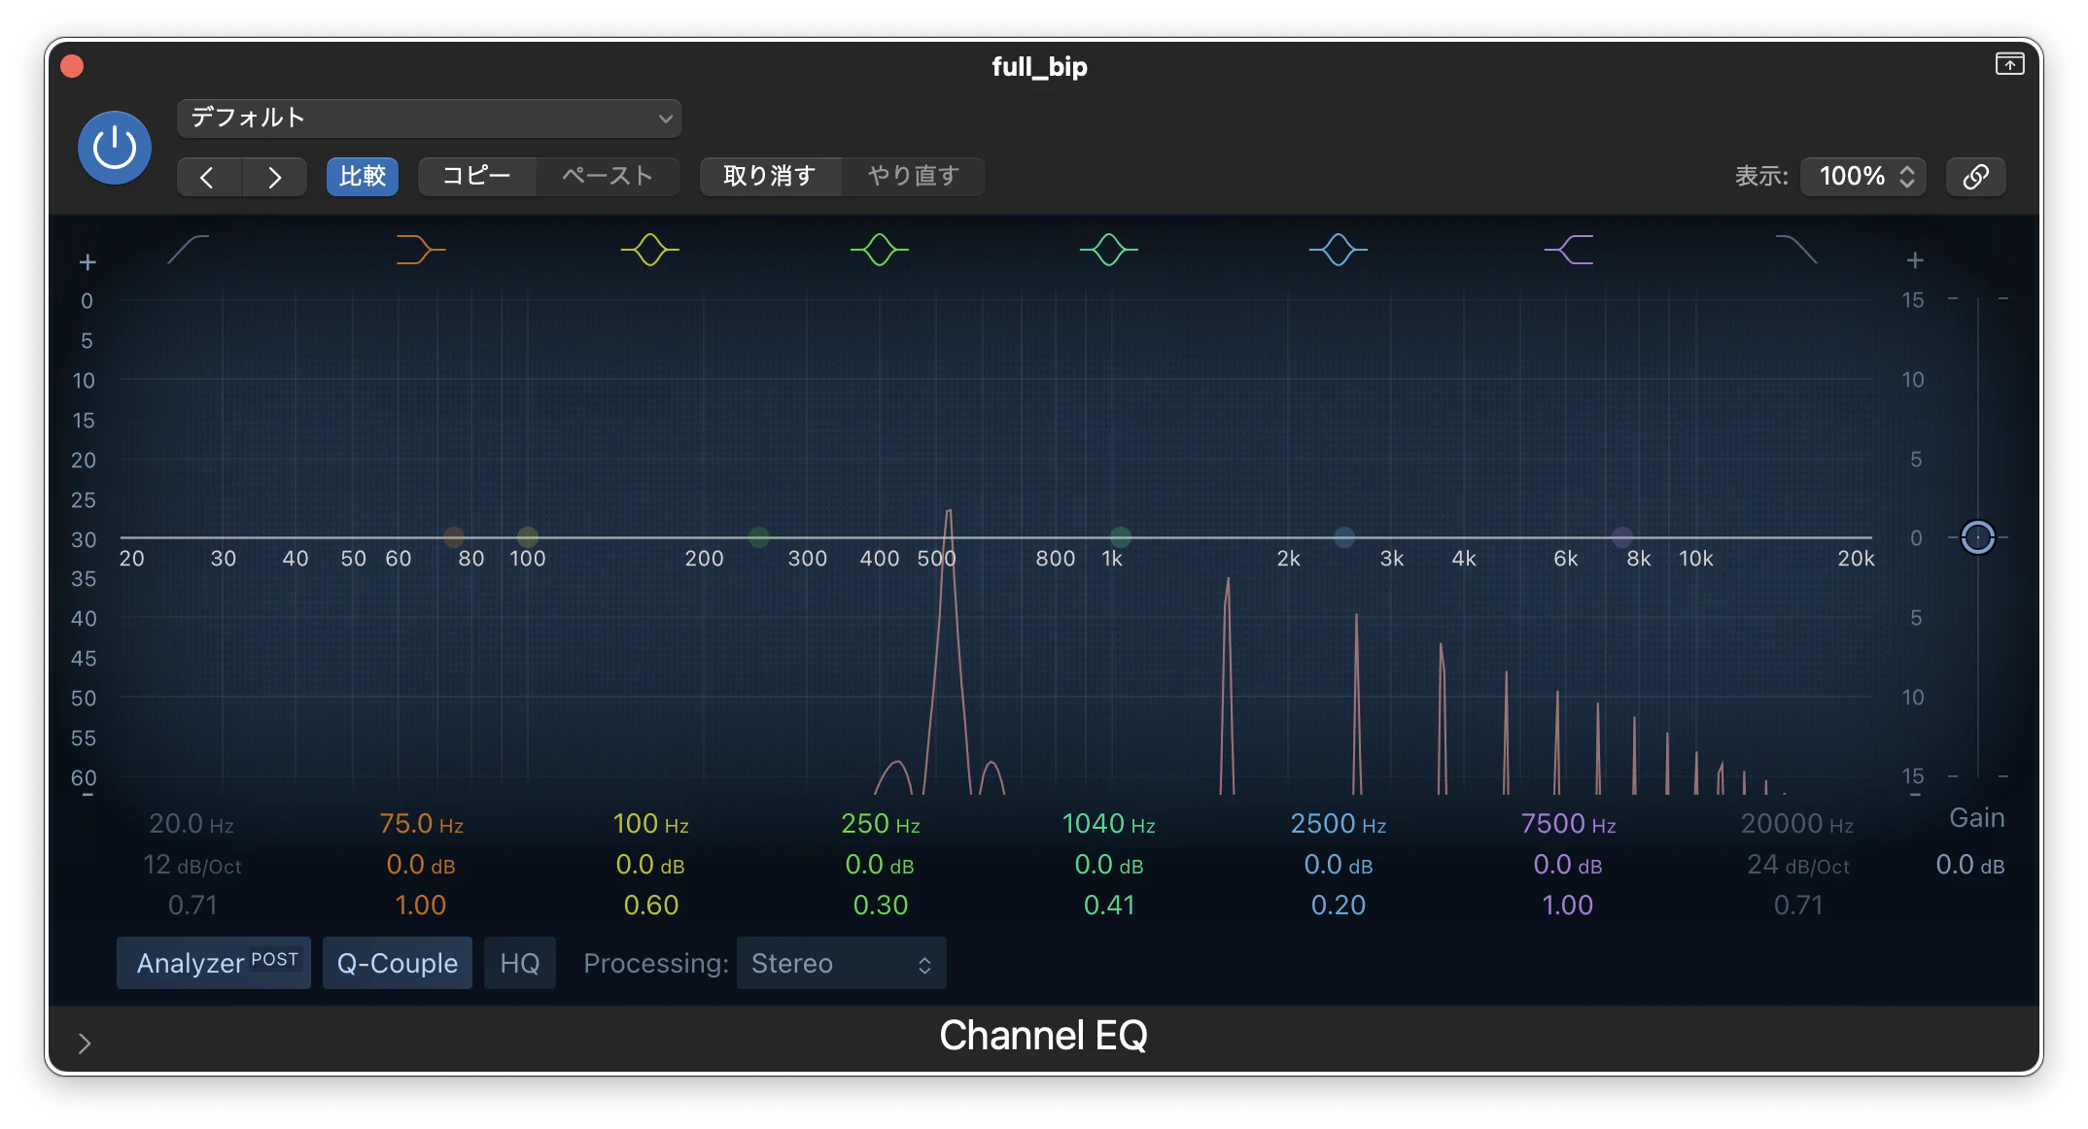Toggle the HQ button
The height and width of the screenshot is (1129, 2088).
point(520,963)
